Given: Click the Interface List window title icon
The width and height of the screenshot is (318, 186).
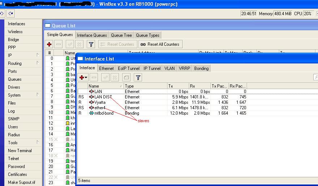Looking at the screenshot, I should (x=80, y=59).
